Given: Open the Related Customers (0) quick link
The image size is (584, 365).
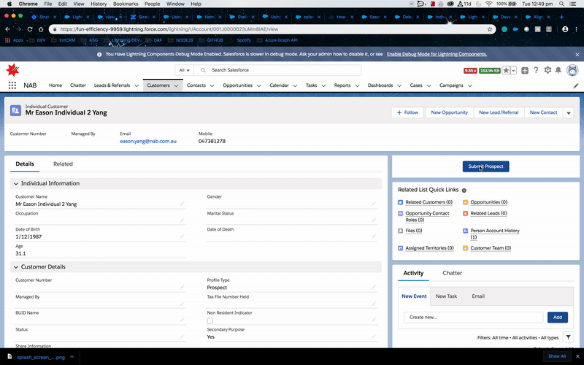Looking at the screenshot, I should (429, 202).
